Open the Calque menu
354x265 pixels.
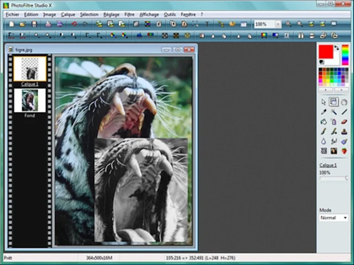point(68,14)
